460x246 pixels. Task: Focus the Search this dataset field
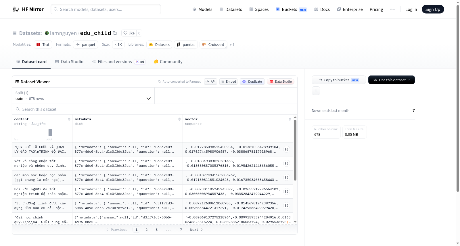(x=155, y=109)
